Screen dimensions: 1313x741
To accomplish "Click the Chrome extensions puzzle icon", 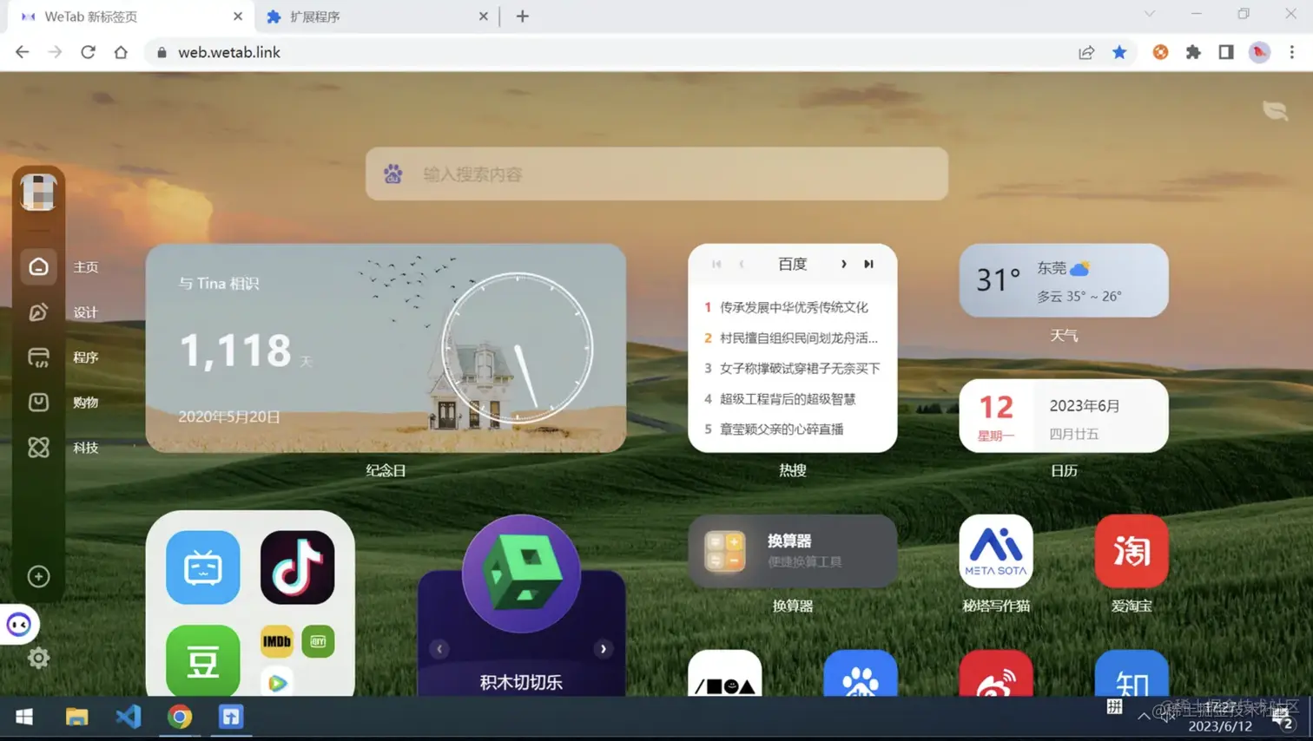I will click(x=1193, y=52).
